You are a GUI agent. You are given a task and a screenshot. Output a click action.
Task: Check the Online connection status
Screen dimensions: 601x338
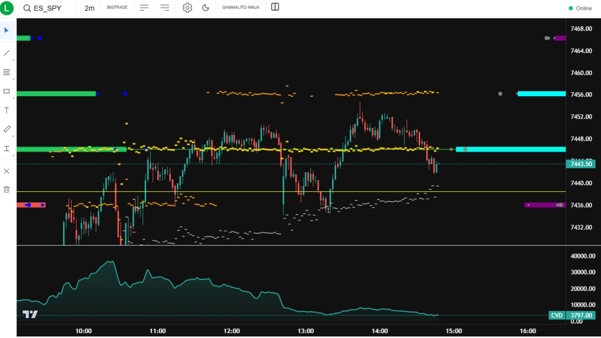(580, 8)
